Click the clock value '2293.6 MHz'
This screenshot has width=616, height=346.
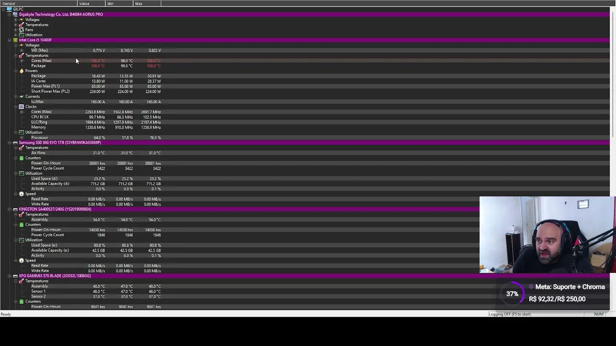[95, 112]
